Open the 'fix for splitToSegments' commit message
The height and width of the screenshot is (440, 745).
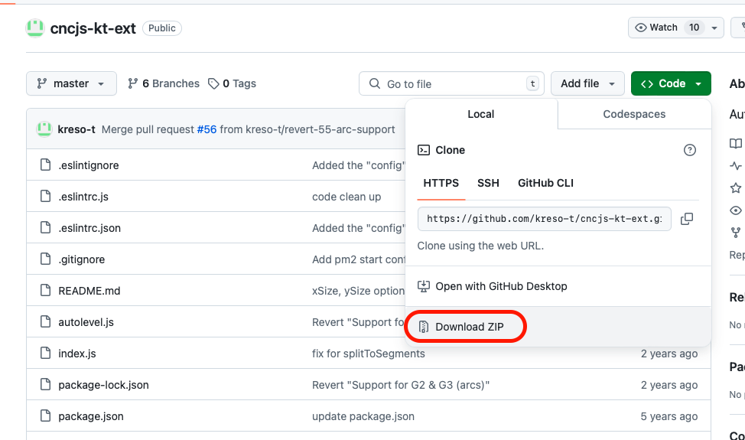368,354
